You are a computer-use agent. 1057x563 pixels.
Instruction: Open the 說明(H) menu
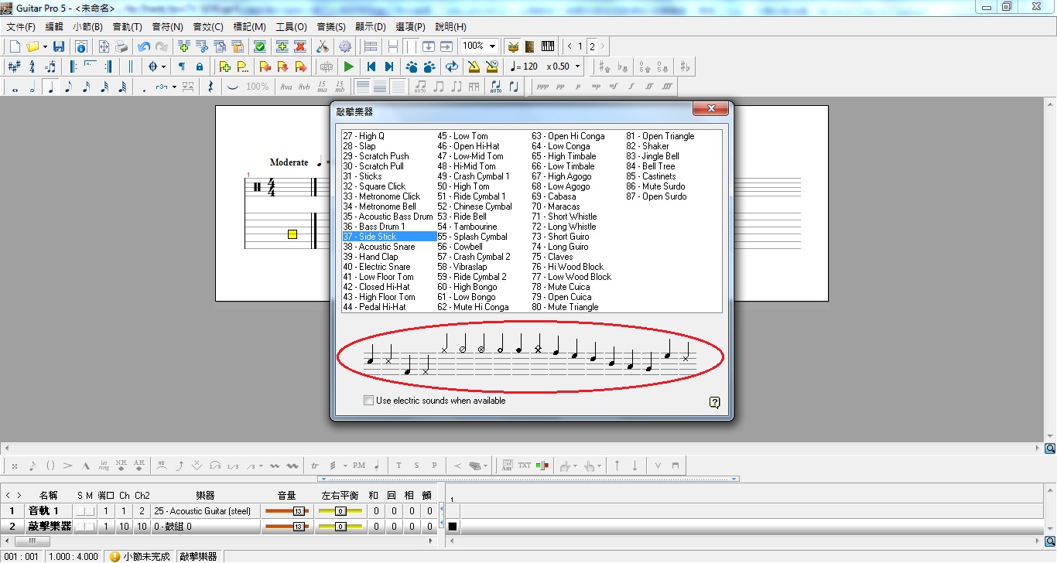pyautogui.click(x=450, y=27)
